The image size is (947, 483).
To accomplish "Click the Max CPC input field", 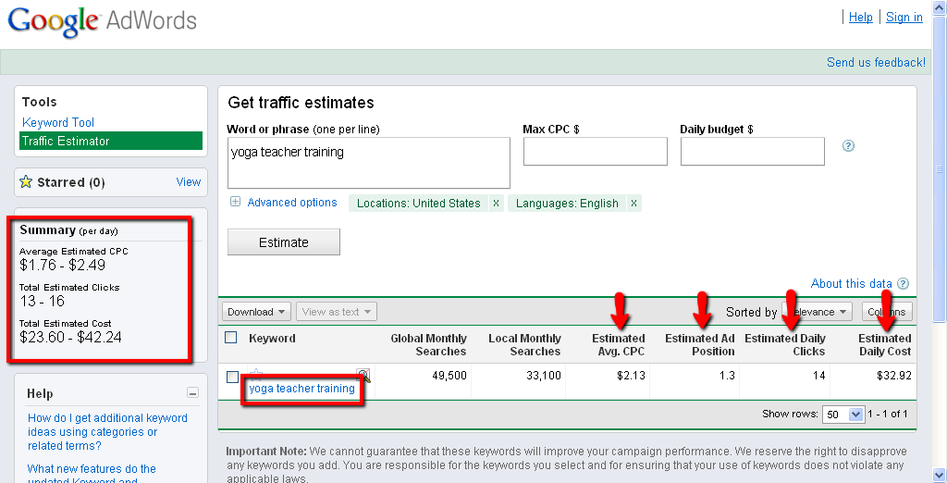I will coord(595,152).
